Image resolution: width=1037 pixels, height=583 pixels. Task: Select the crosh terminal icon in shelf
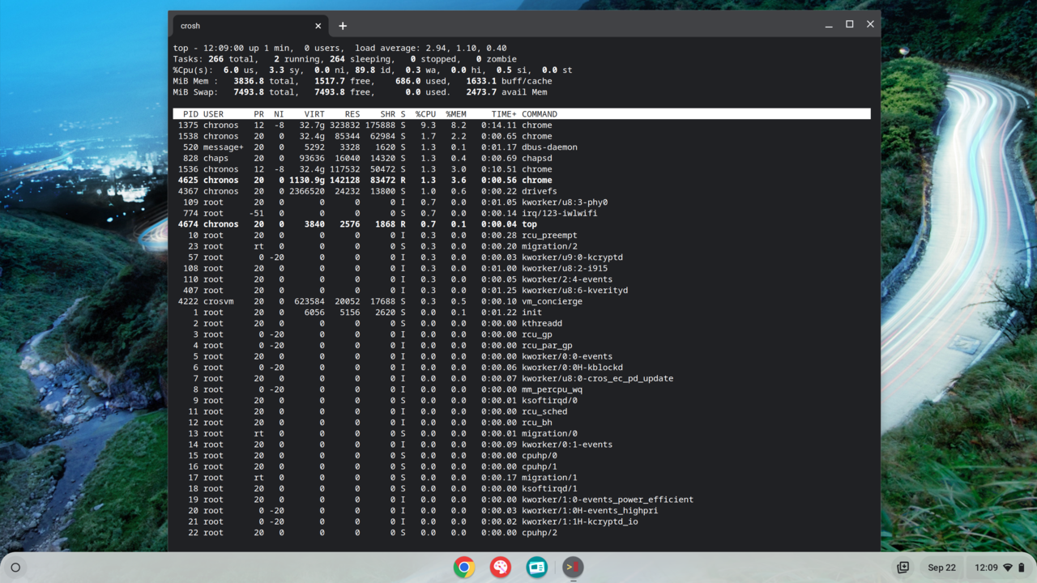[x=573, y=567]
